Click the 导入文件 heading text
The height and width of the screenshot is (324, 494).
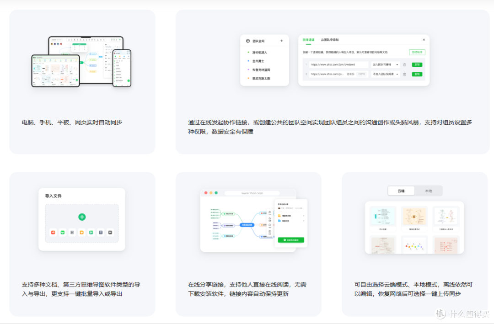coord(53,196)
